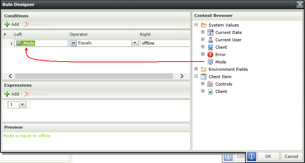
Task: Expand the Controls node
Action: (x=203, y=84)
